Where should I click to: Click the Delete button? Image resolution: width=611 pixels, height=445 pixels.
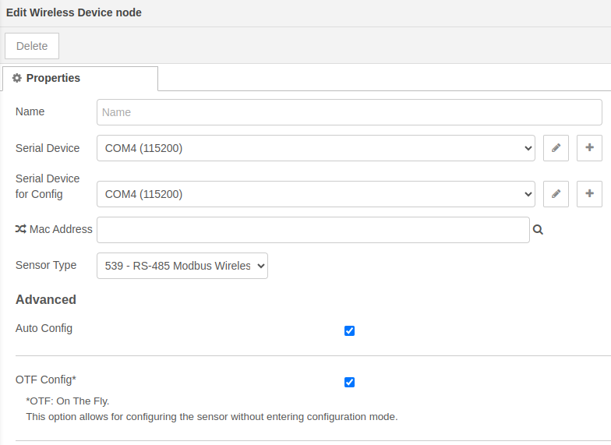32,46
